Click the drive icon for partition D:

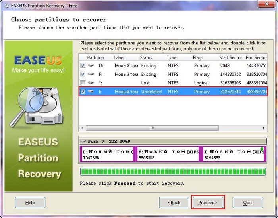(x=91, y=65)
